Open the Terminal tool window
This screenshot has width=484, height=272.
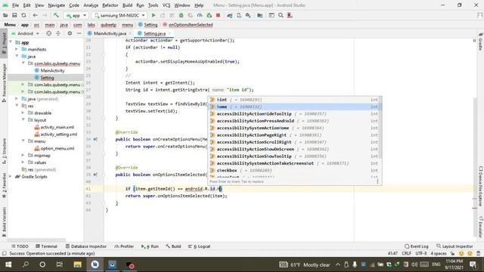[46, 246]
